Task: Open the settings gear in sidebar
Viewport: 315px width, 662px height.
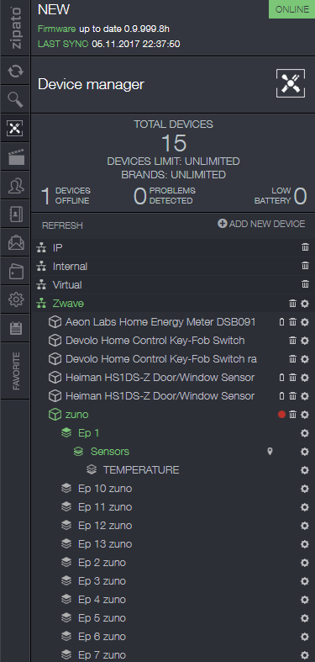Action: [16, 299]
